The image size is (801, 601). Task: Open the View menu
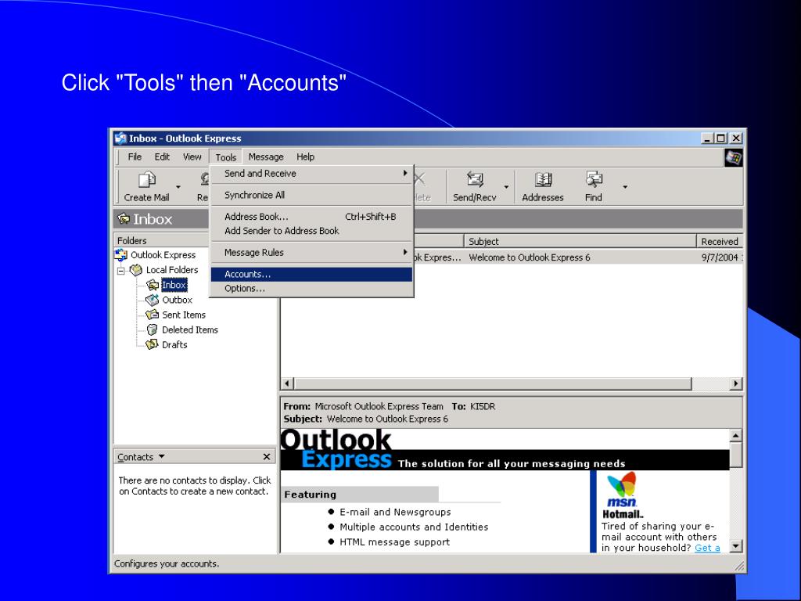pos(192,157)
